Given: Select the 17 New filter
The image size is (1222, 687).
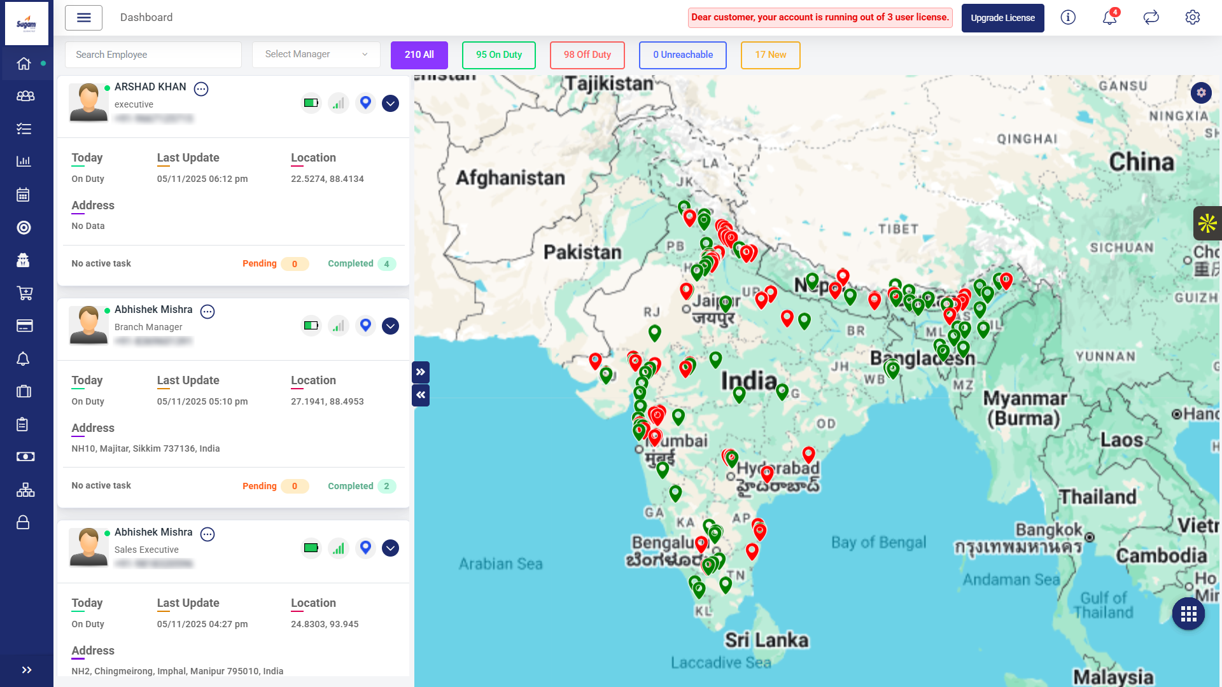Looking at the screenshot, I should (771, 55).
